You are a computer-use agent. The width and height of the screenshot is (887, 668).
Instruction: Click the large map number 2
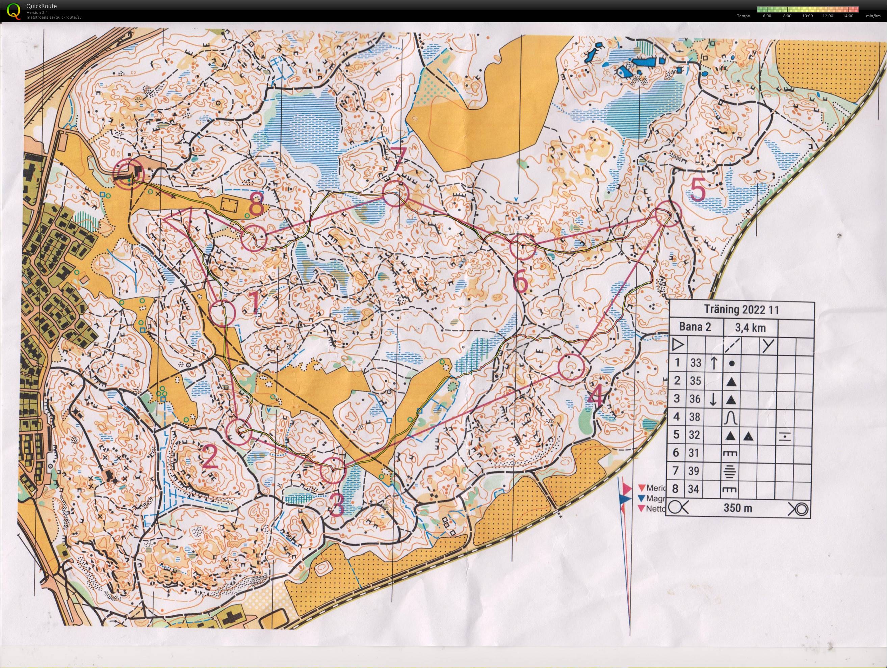(210, 457)
